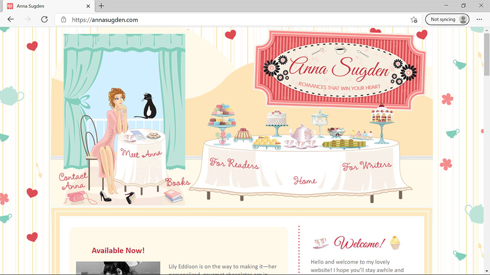Viewport: 490px width, 275px height.
Task: Open browser settings ellipsis menu
Action: [x=479, y=20]
